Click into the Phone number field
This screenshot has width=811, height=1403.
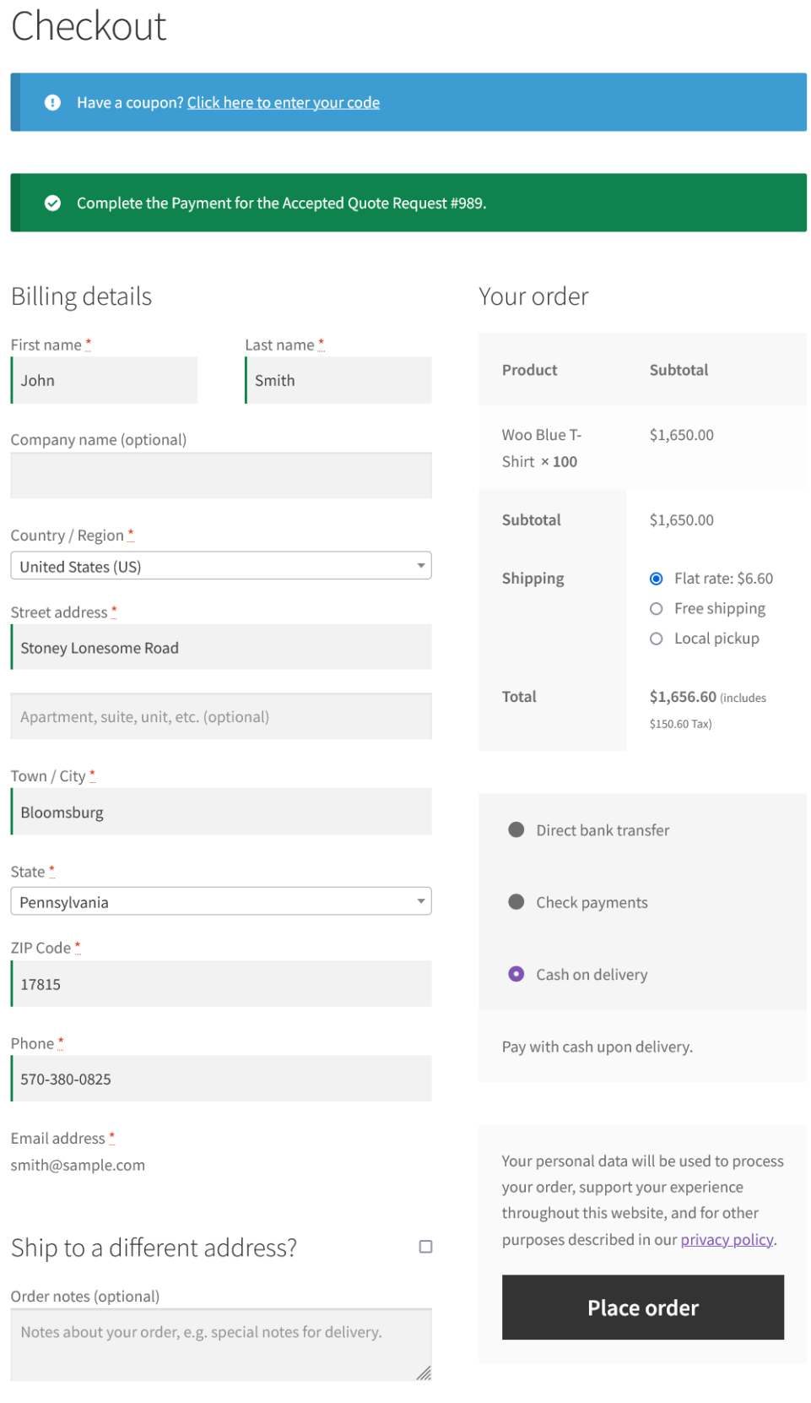(x=220, y=1079)
